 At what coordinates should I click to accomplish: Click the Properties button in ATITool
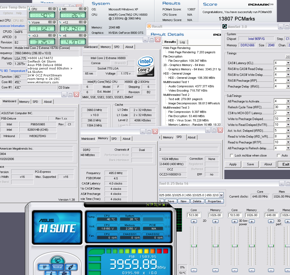click(x=214, y=201)
